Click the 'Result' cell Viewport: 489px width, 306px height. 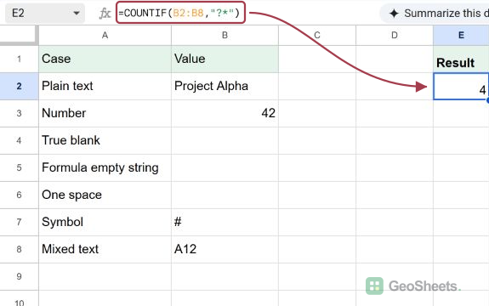pos(461,59)
